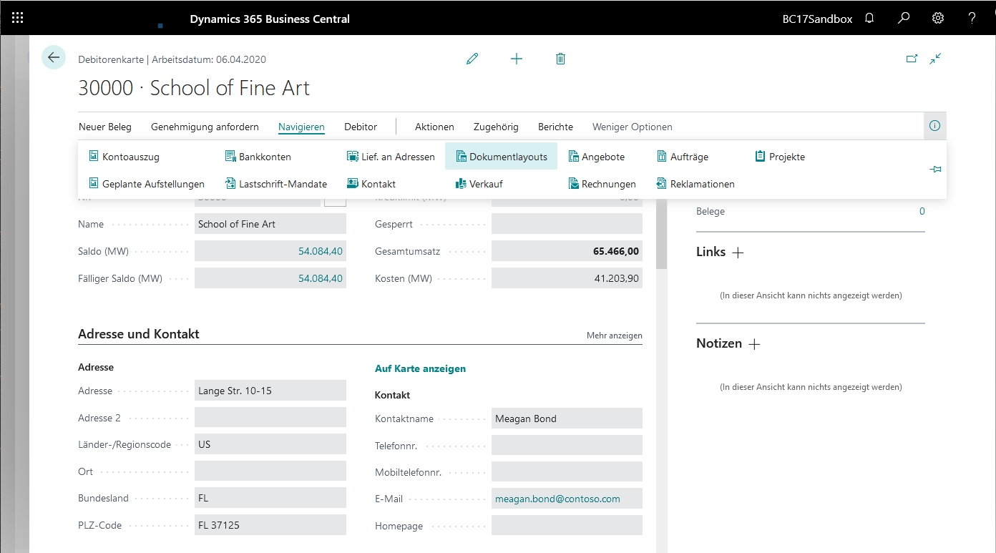Open the notifications bell
Screen dimensions: 996x553
click(x=869, y=19)
